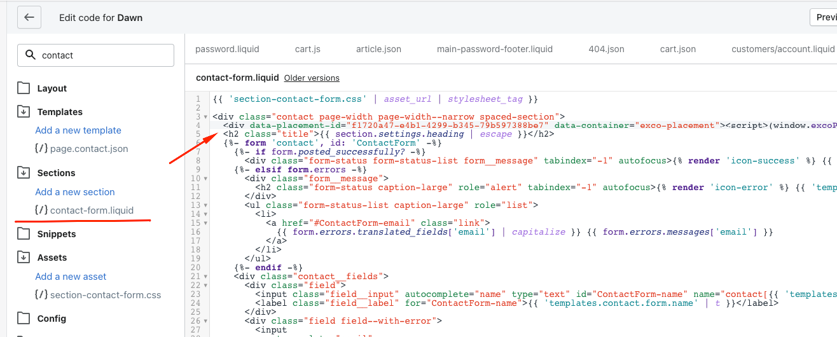
Task: Switch to the cart.js tab
Action: [308, 49]
